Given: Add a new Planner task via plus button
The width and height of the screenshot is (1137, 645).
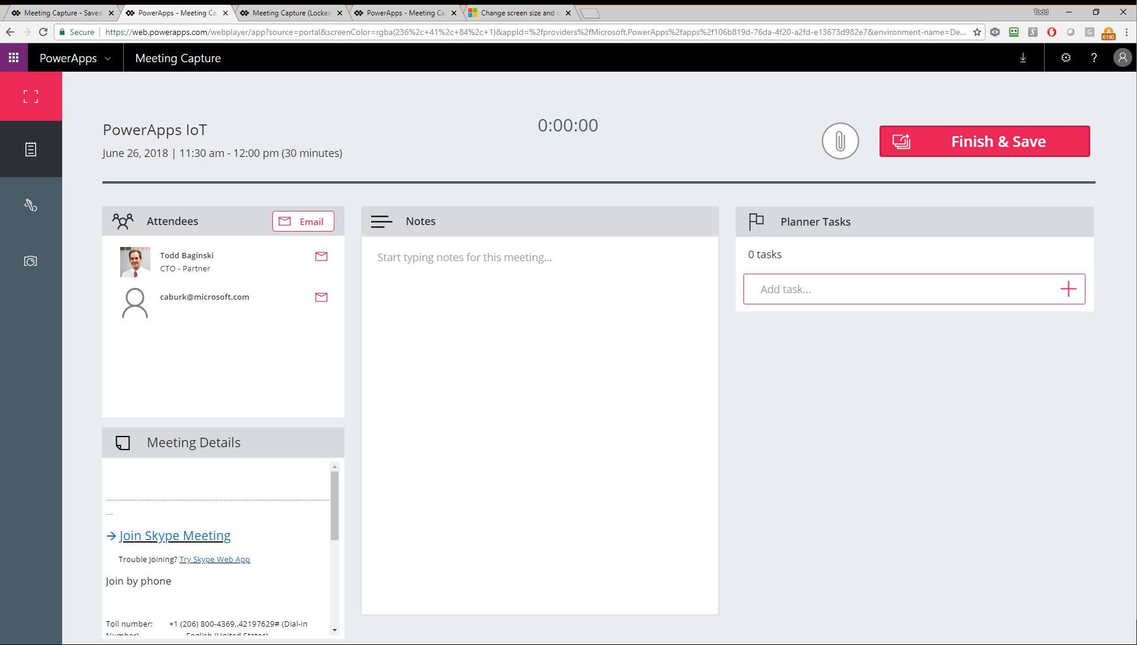Looking at the screenshot, I should pos(1069,288).
